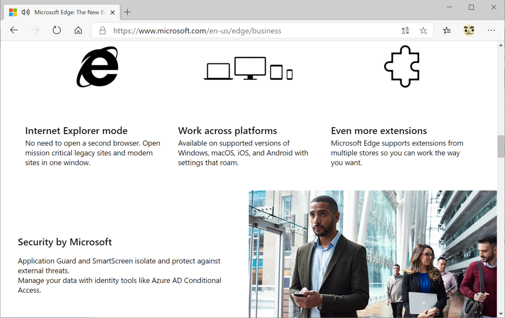Click the scrollbar up arrow
Screen dimensions: 505x318
[x=501, y=45]
